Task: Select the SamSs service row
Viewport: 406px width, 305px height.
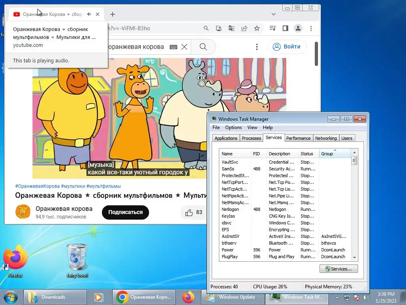Action: pos(285,168)
